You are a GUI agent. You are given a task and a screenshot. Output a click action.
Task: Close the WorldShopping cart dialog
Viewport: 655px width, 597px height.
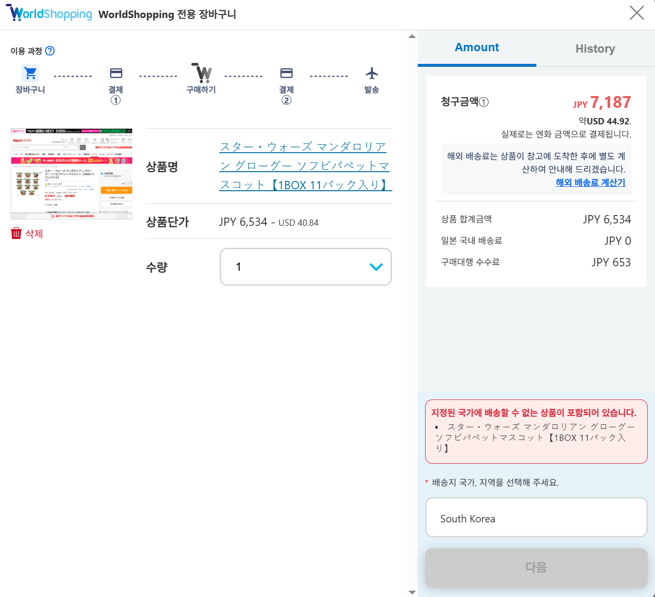[x=637, y=13]
